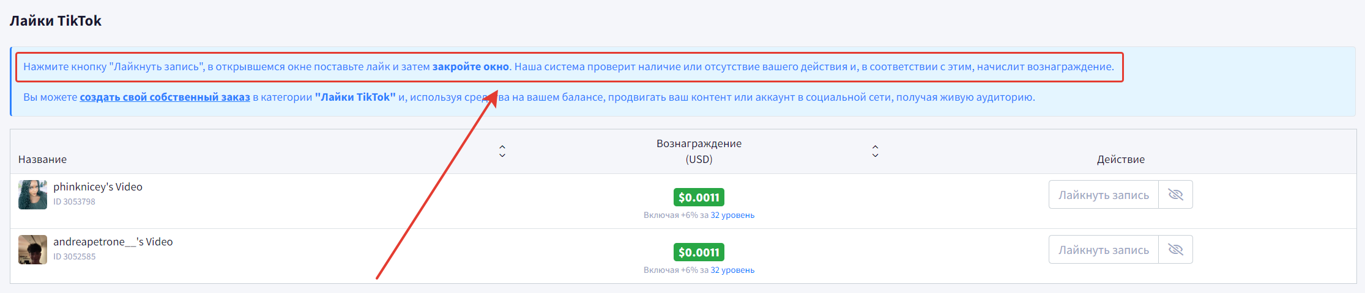Image resolution: width=1365 pixels, height=293 pixels.
Task: Select the andreapetrone__'s Video title
Action: [113, 242]
